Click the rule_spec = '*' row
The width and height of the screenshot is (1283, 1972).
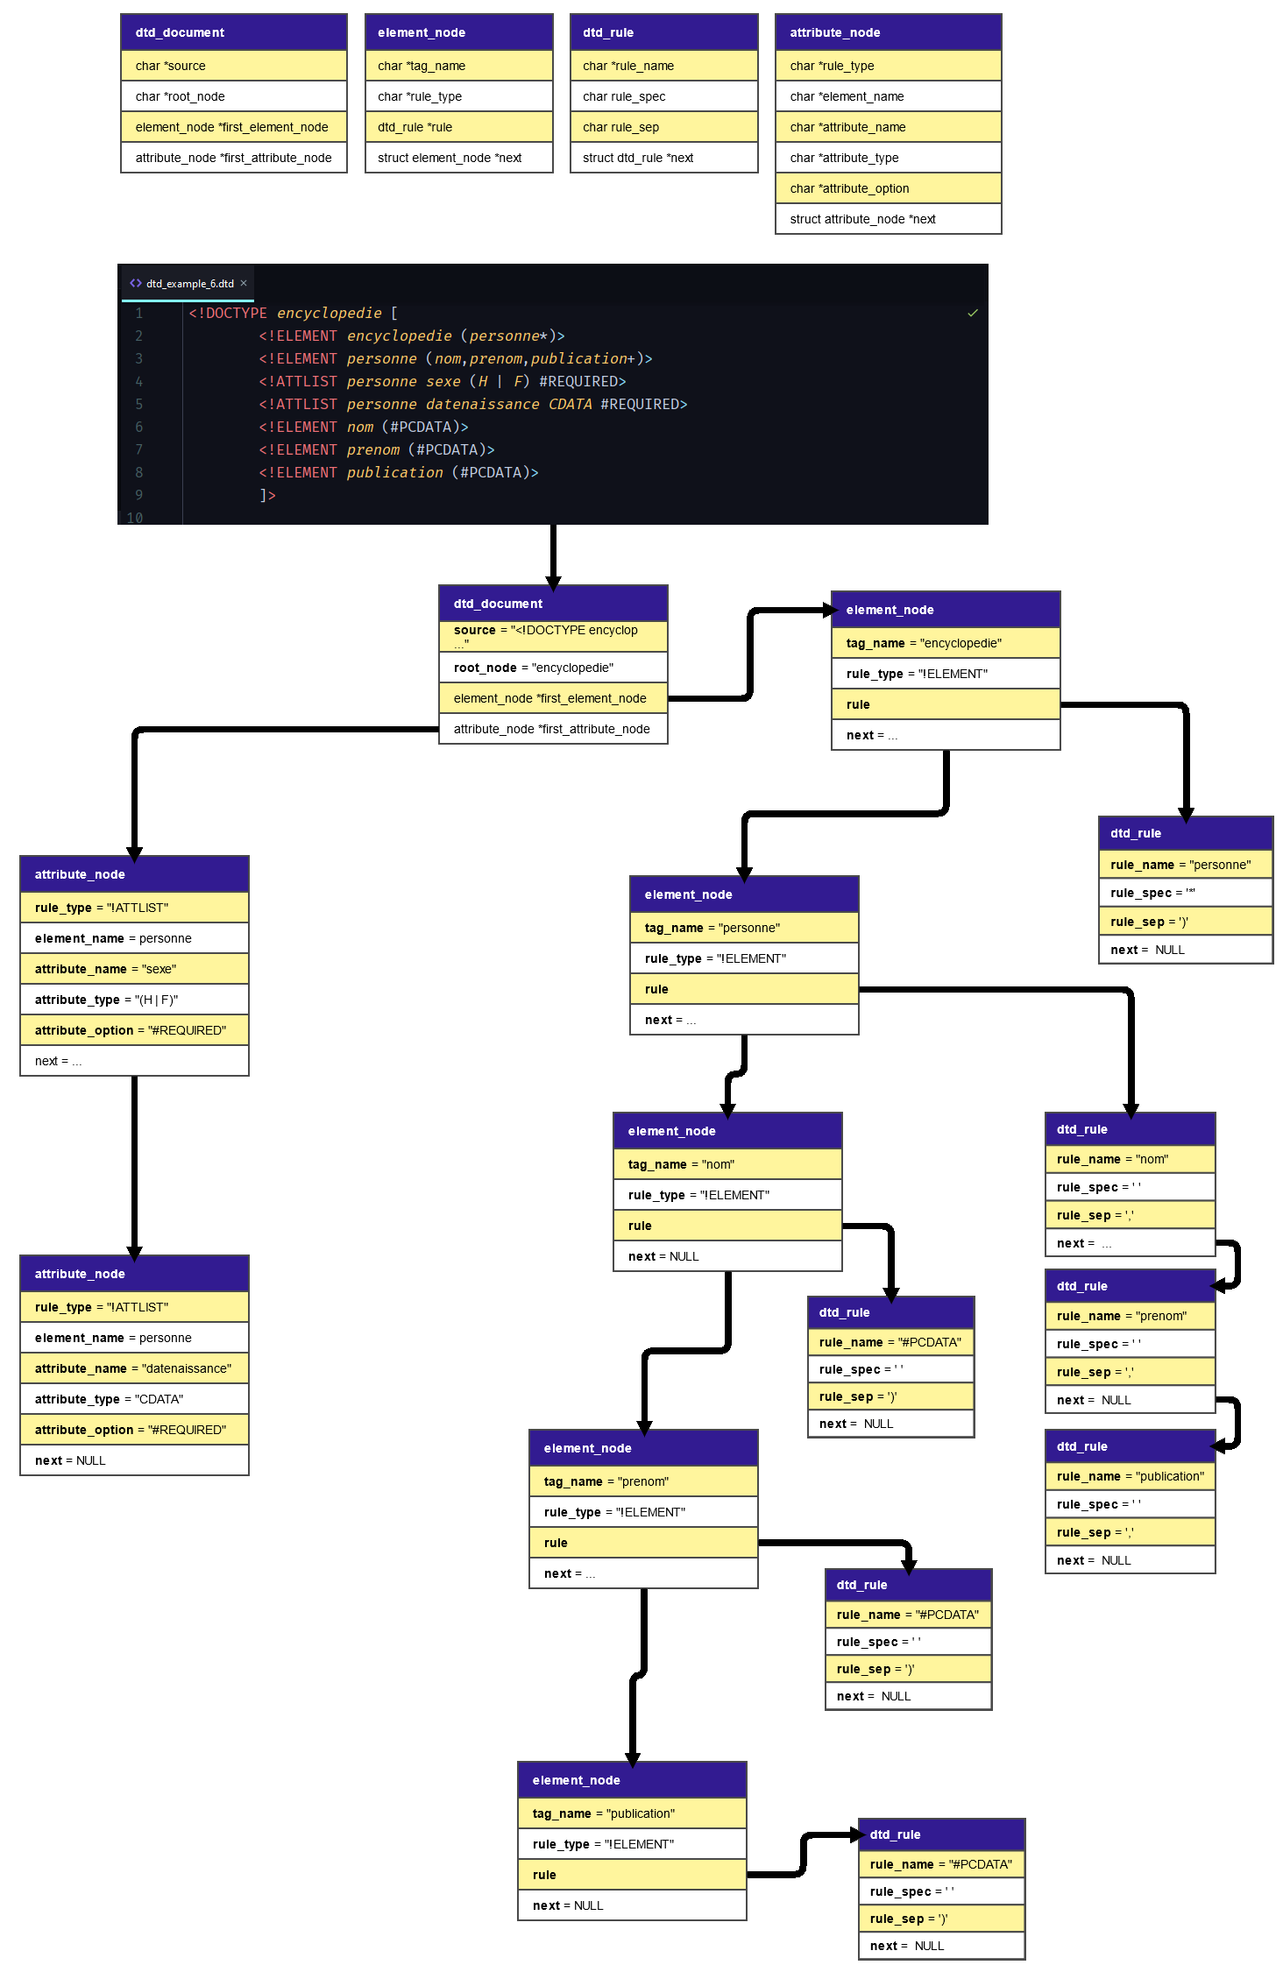[1186, 893]
